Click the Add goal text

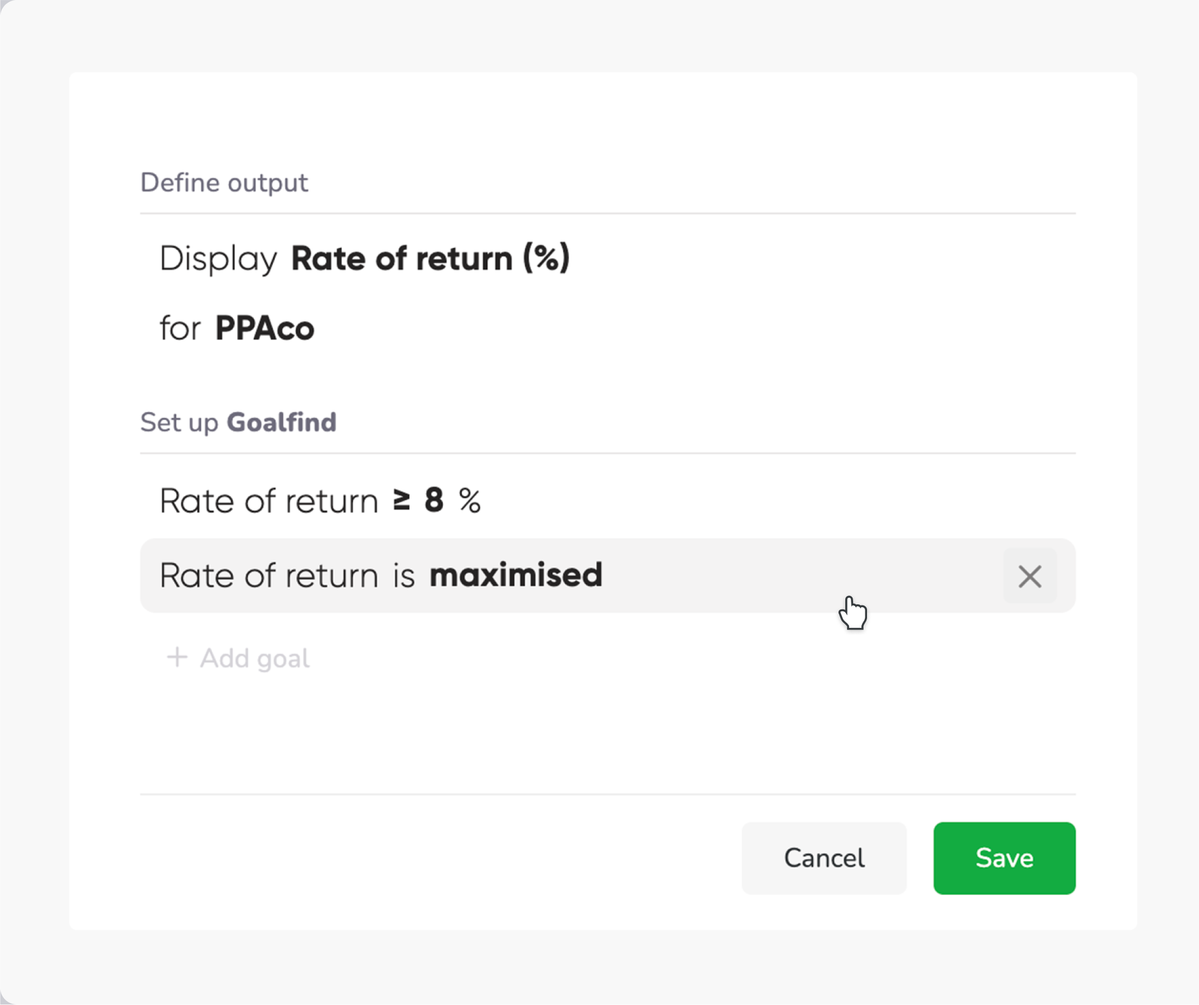click(x=254, y=658)
